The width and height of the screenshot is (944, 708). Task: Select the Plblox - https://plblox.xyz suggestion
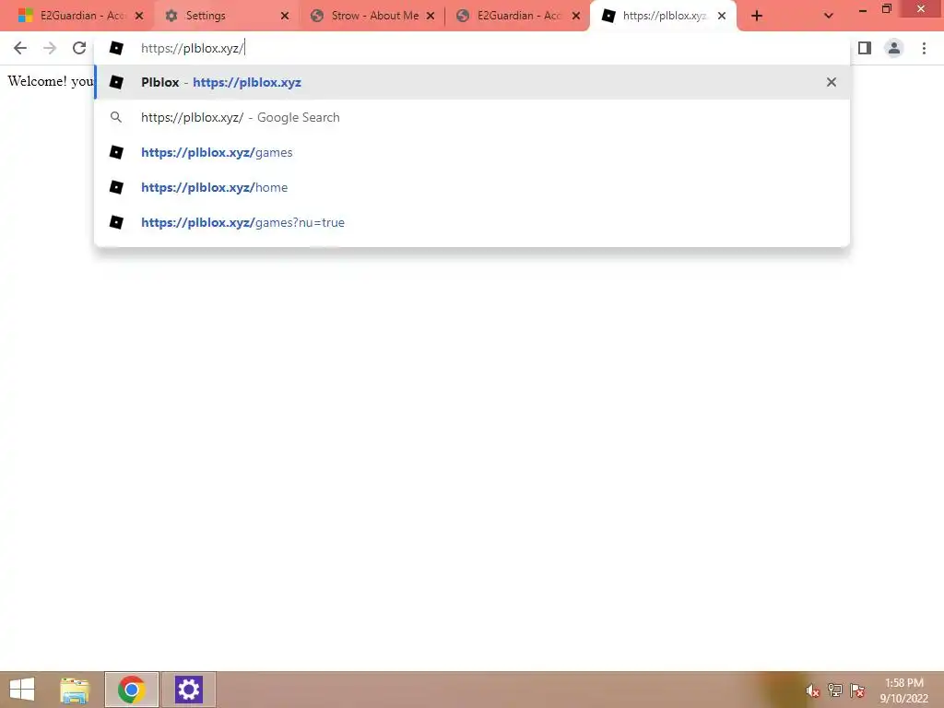pos(472,82)
